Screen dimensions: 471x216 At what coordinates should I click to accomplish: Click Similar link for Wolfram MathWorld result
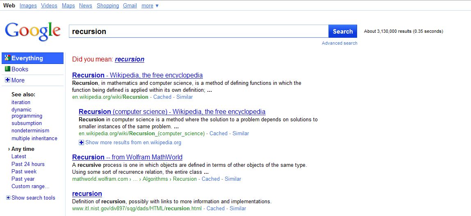tap(233, 179)
